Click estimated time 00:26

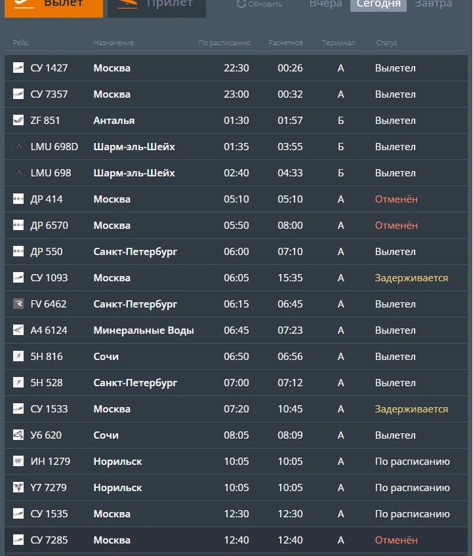(x=290, y=68)
